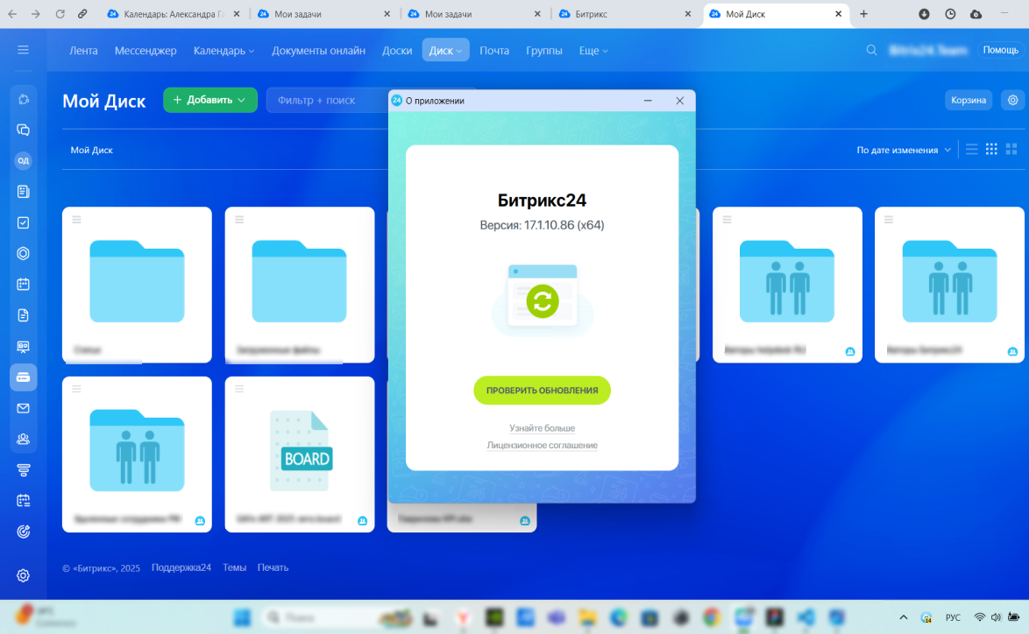Focus the Фильтр + поиск field
This screenshot has height=634, width=1029.
point(327,100)
